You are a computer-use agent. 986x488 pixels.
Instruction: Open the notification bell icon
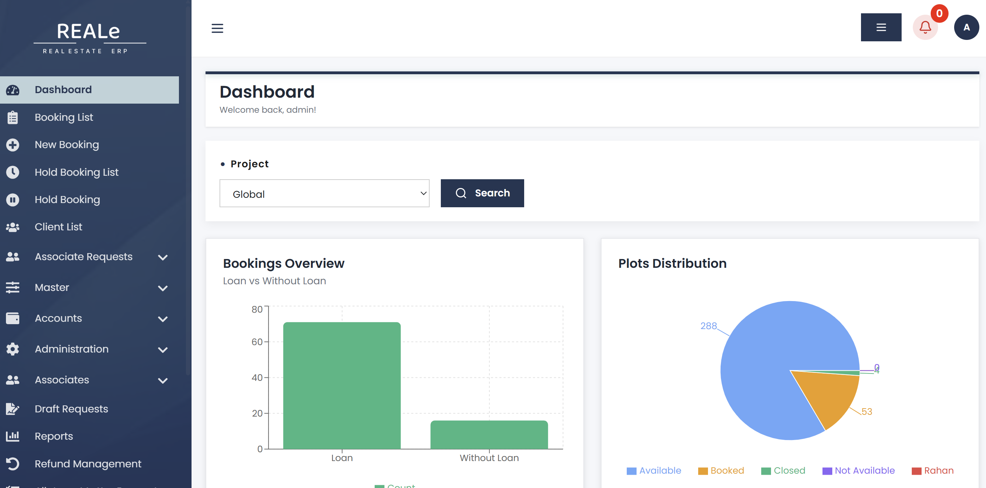click(925, 27)
